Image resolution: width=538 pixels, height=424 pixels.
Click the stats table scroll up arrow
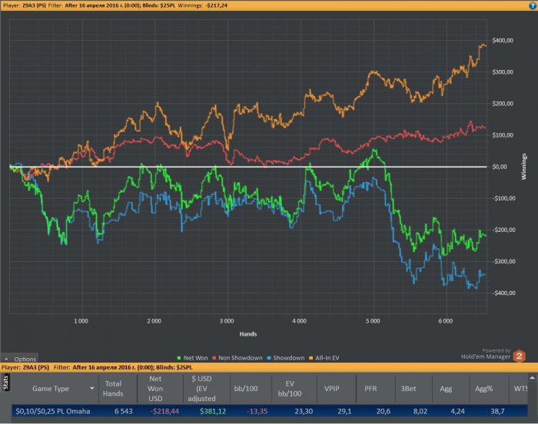[532, 378]
